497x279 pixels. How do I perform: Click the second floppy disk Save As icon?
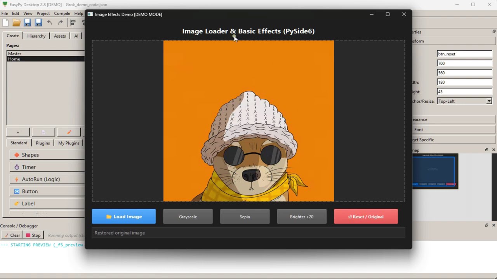point(38,23)
